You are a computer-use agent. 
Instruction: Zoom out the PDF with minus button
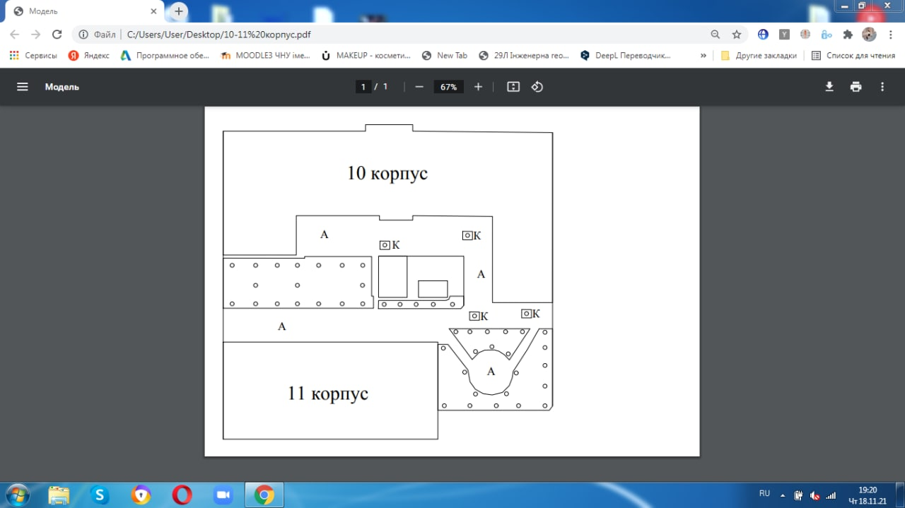click(x=419, y=87)
